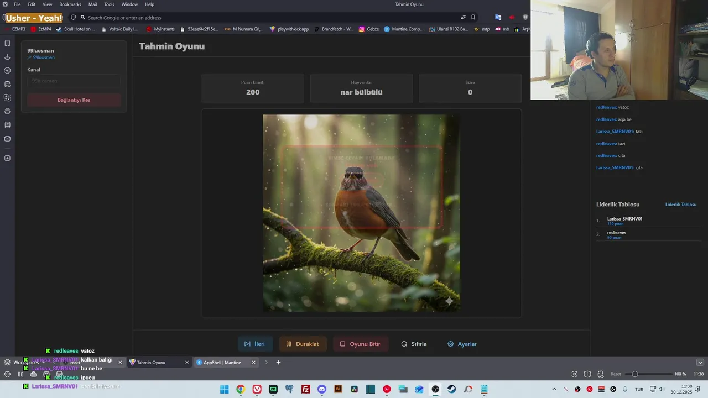Image resolution: width=708 pixels, height=398 pixels.
Task: Open Vivaldi from the taskbar
Action: [x=257, y=389]
